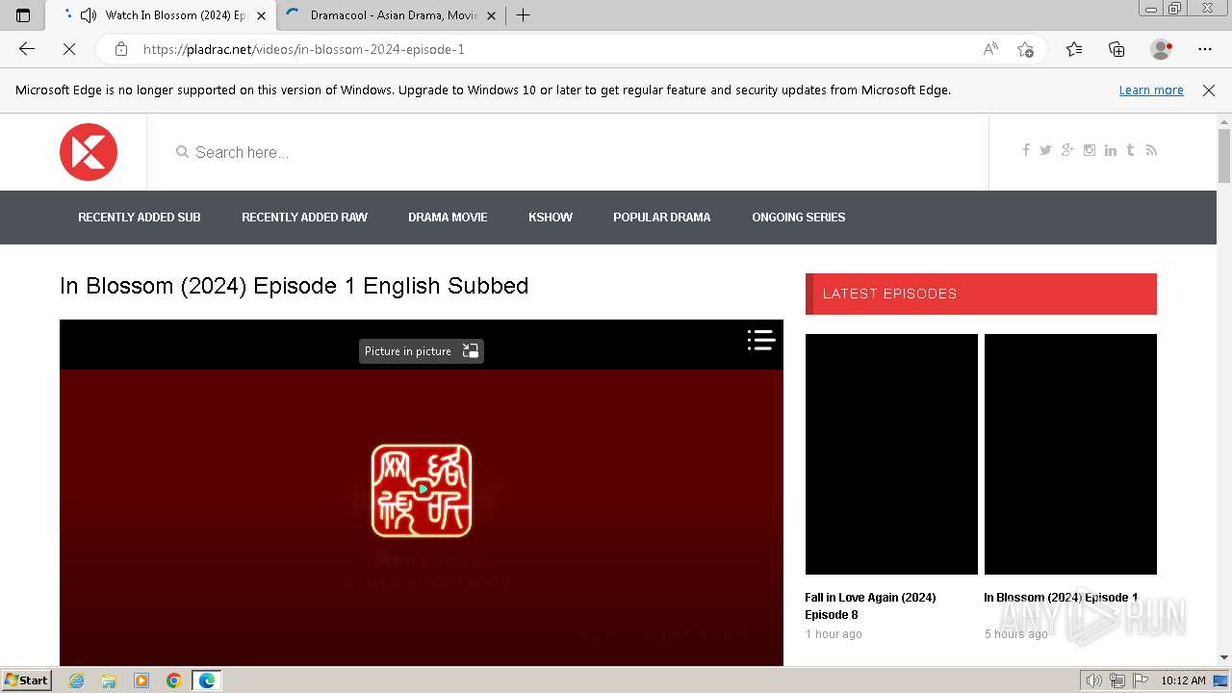View site information lock icon

(x=121, y=49)
